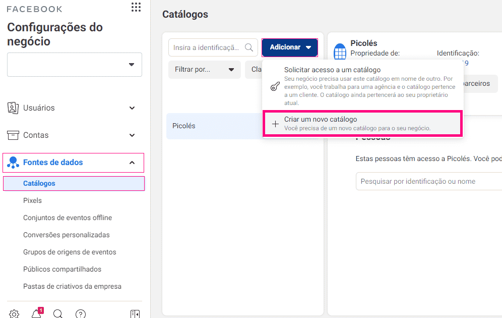Click the Picolés catalog grid icon
Viewport: 502px width, 318px height.
[340, 52]
